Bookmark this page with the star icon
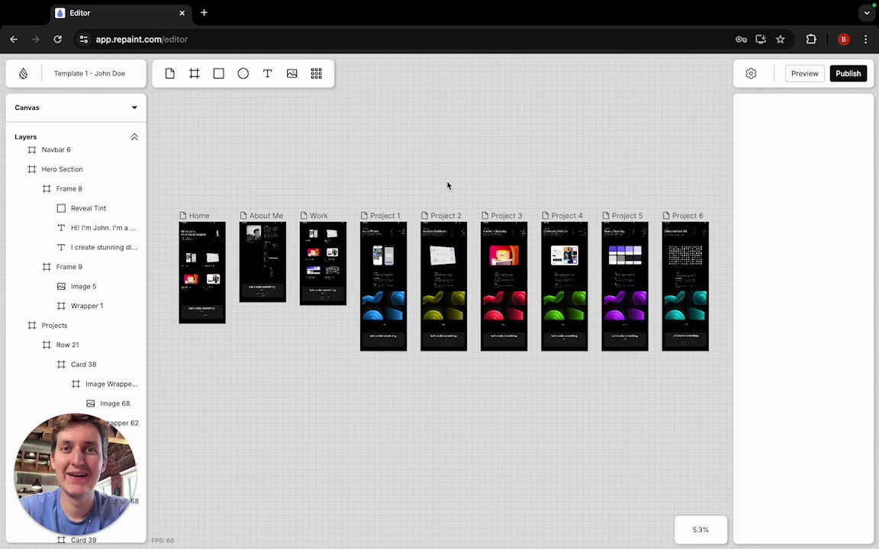879x549 pixels. coord(781,39)
